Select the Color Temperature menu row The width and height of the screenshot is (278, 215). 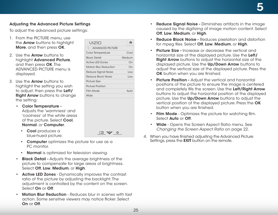tap(109, 53)
